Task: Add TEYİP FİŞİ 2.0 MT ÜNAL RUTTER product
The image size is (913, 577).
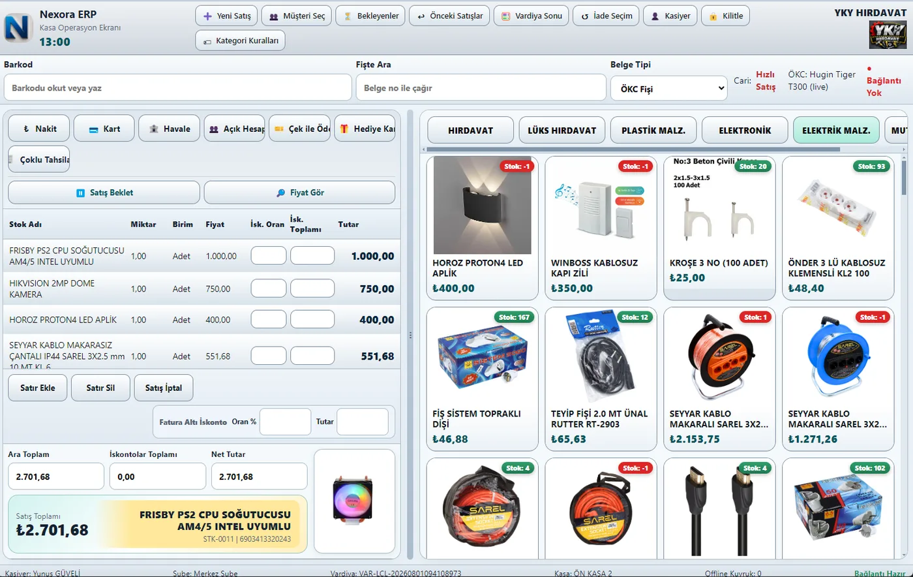Action: pyautogui.click(x=601, y=379)
